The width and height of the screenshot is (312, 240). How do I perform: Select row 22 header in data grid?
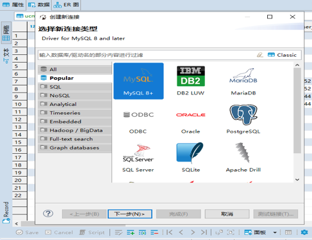click(x=19, y=195)
